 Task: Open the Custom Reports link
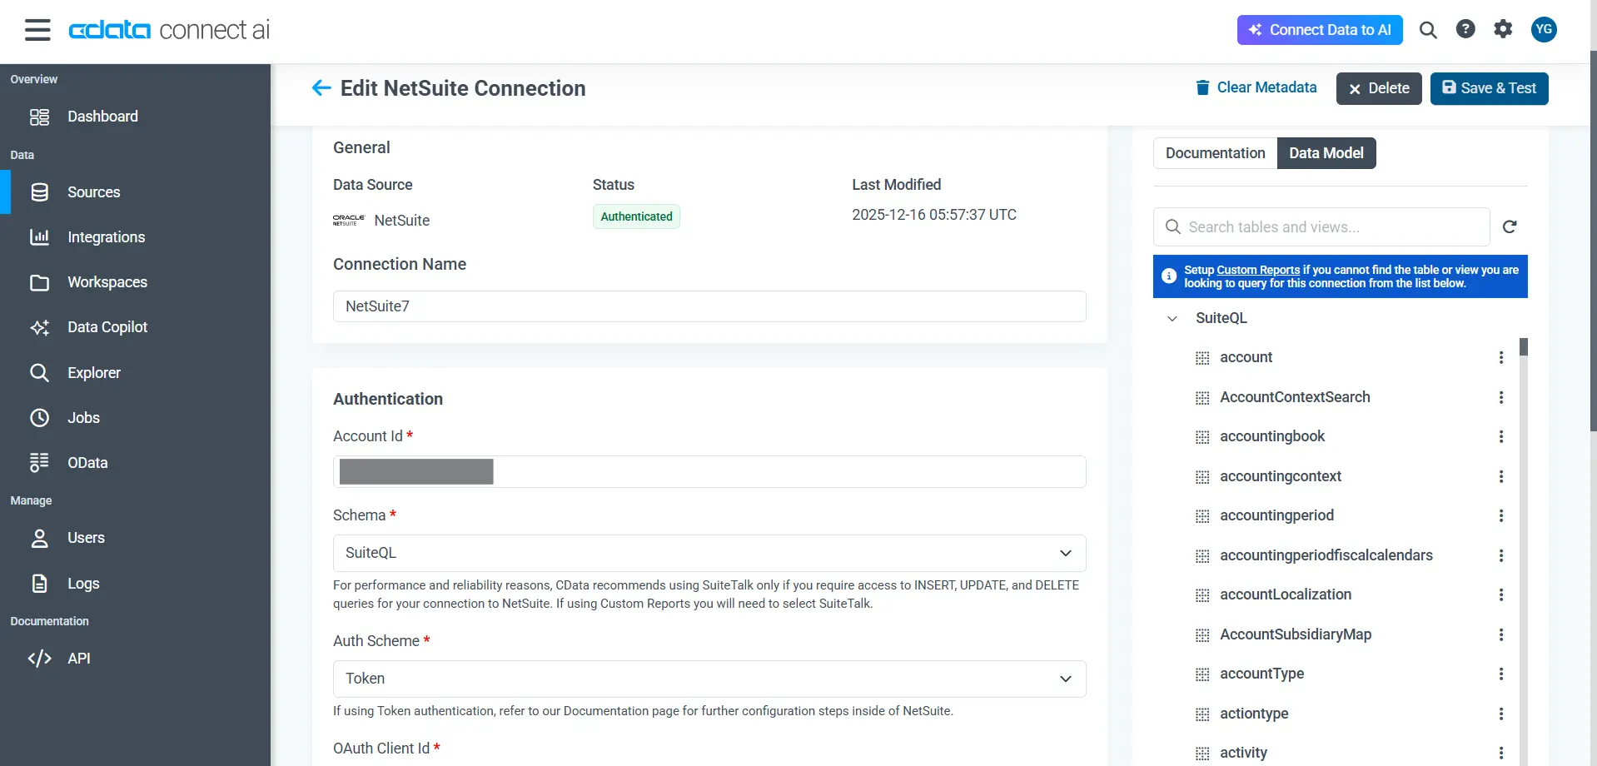1257,269
